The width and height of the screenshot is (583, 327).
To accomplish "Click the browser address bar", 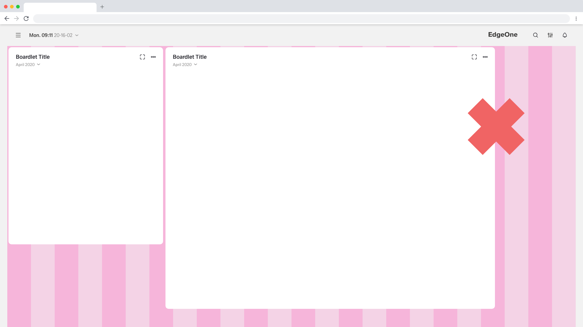I will [x=301, y=18].
